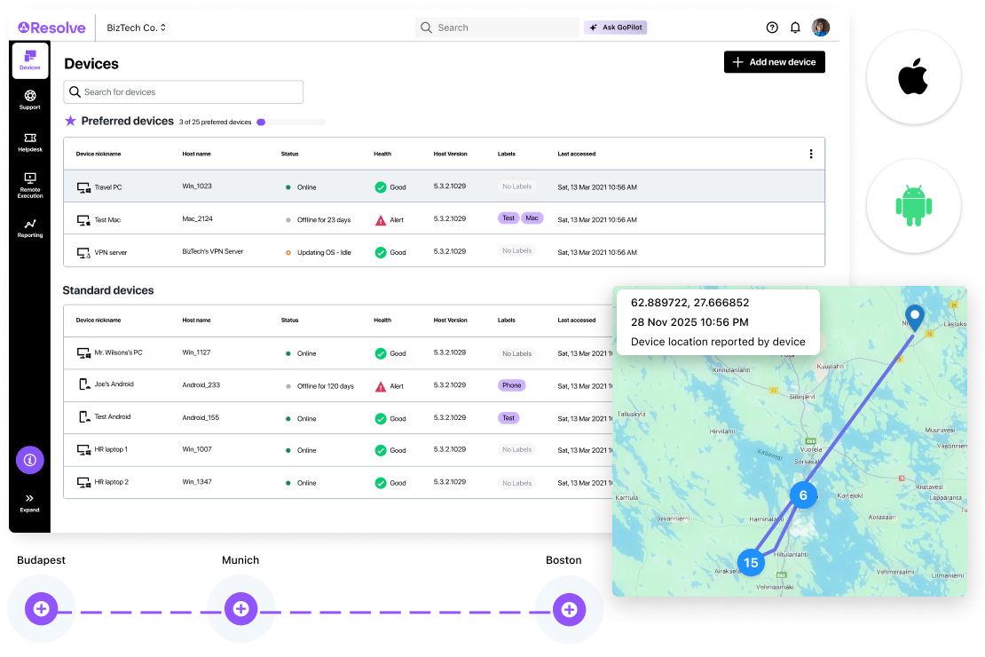Open the BizTech Co. company switcher

[136, 27]
